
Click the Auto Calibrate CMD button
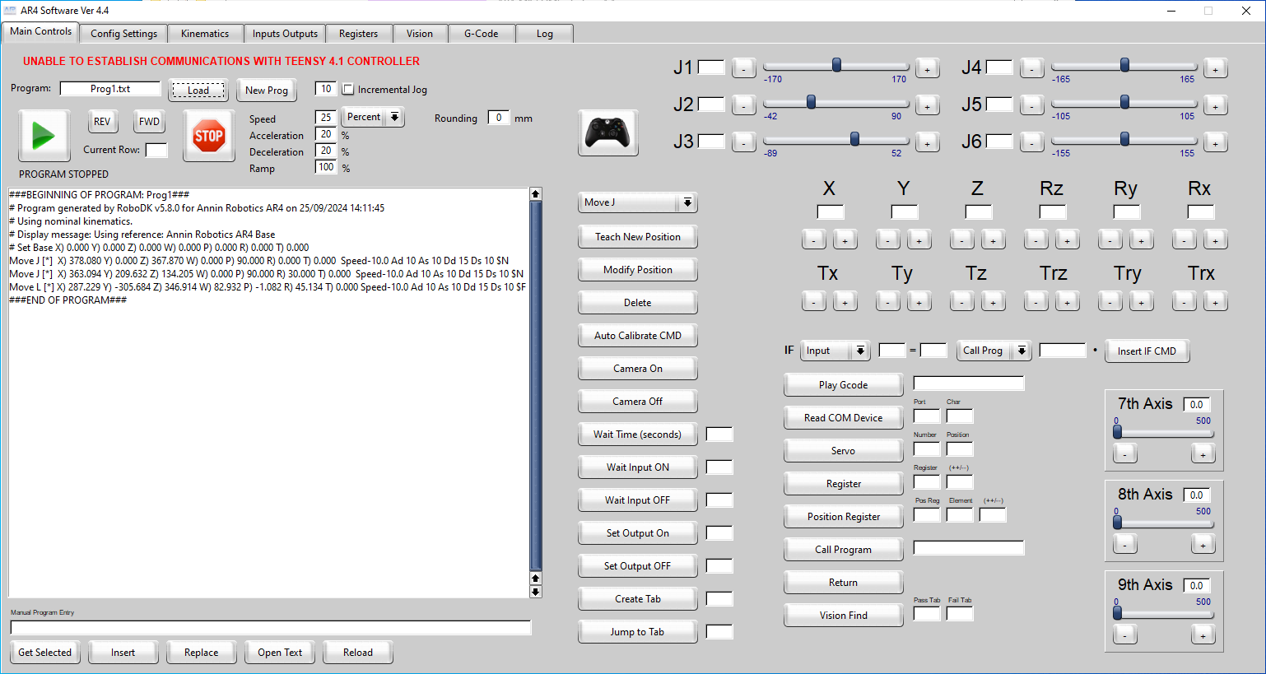[637, 336]
